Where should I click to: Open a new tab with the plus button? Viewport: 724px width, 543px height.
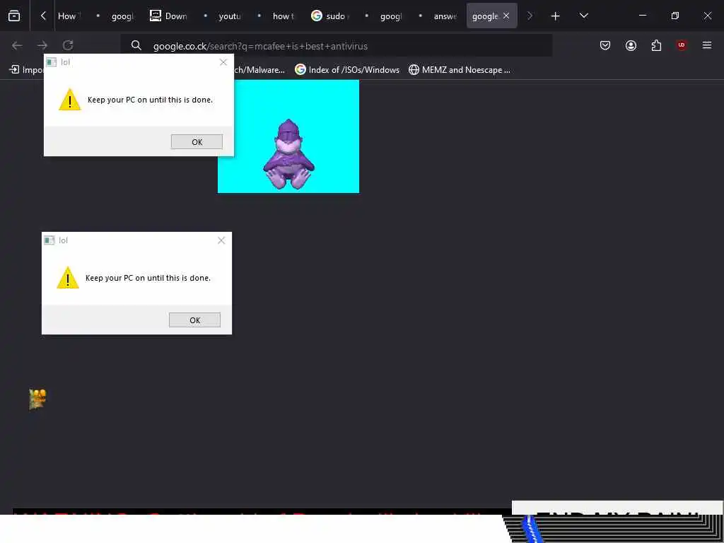(x=556, y=16)
